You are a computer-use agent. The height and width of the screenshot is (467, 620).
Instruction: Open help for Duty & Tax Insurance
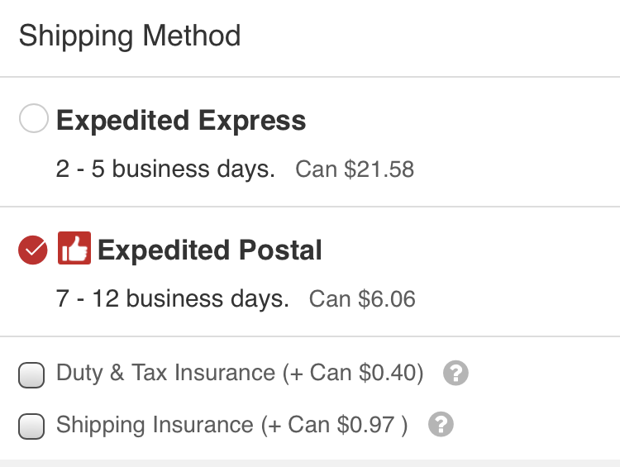pyautogui.click(x=455, y=374)
